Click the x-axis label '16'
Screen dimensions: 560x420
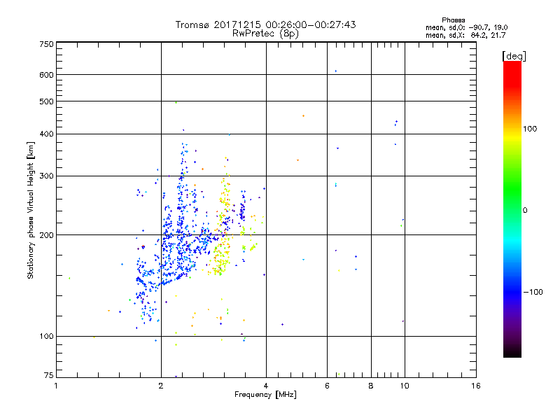pos(476,386)
